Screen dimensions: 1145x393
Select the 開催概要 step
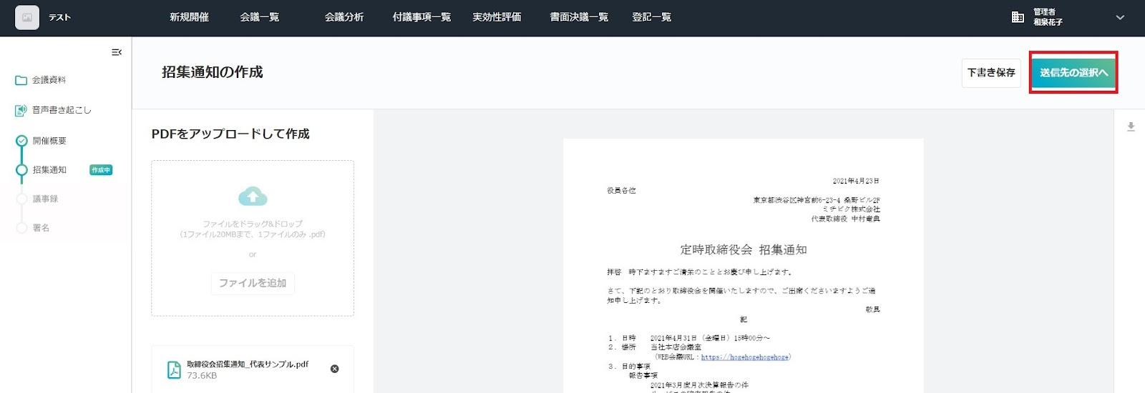[x=49, y=141]
